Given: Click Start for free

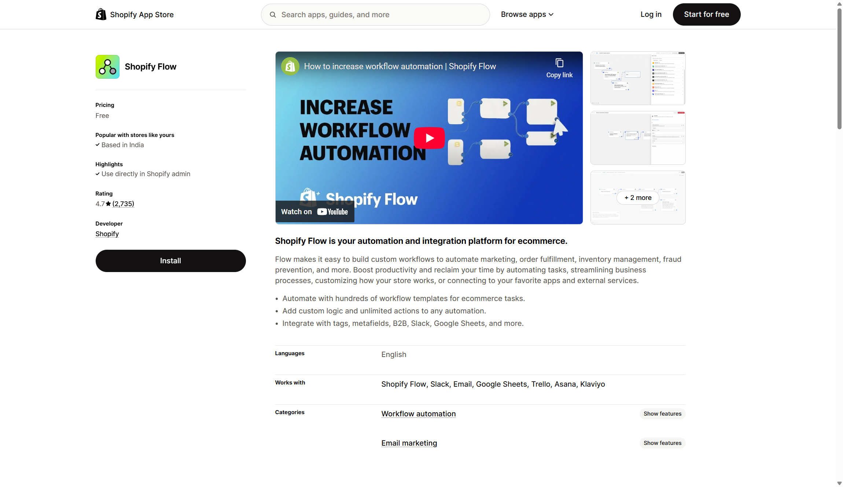Looking at the screenshot, I should (707, 14).
